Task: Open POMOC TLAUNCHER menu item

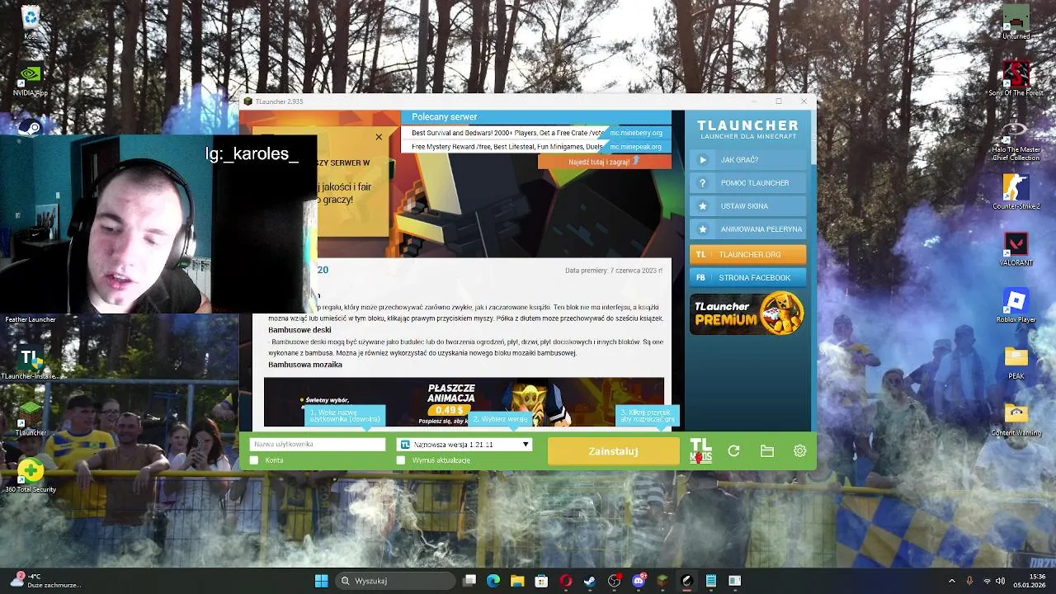Action: click(x=747, y=183)
